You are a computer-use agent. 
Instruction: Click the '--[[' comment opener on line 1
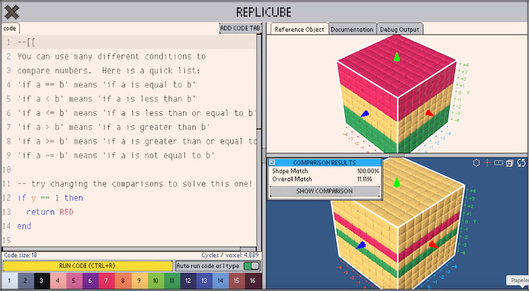pos(26,42)
